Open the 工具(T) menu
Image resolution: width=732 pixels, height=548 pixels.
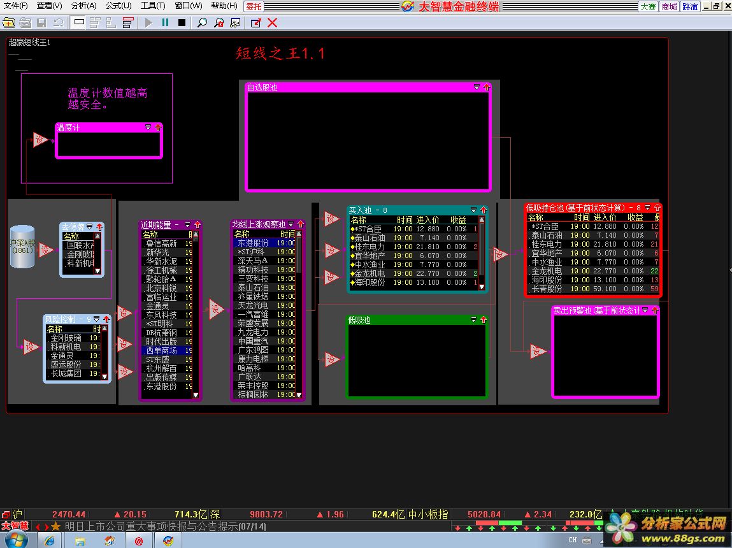pyautogui.click(x=153, y=6)
